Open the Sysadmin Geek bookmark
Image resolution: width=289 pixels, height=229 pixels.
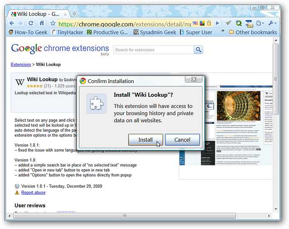point(154,32)
